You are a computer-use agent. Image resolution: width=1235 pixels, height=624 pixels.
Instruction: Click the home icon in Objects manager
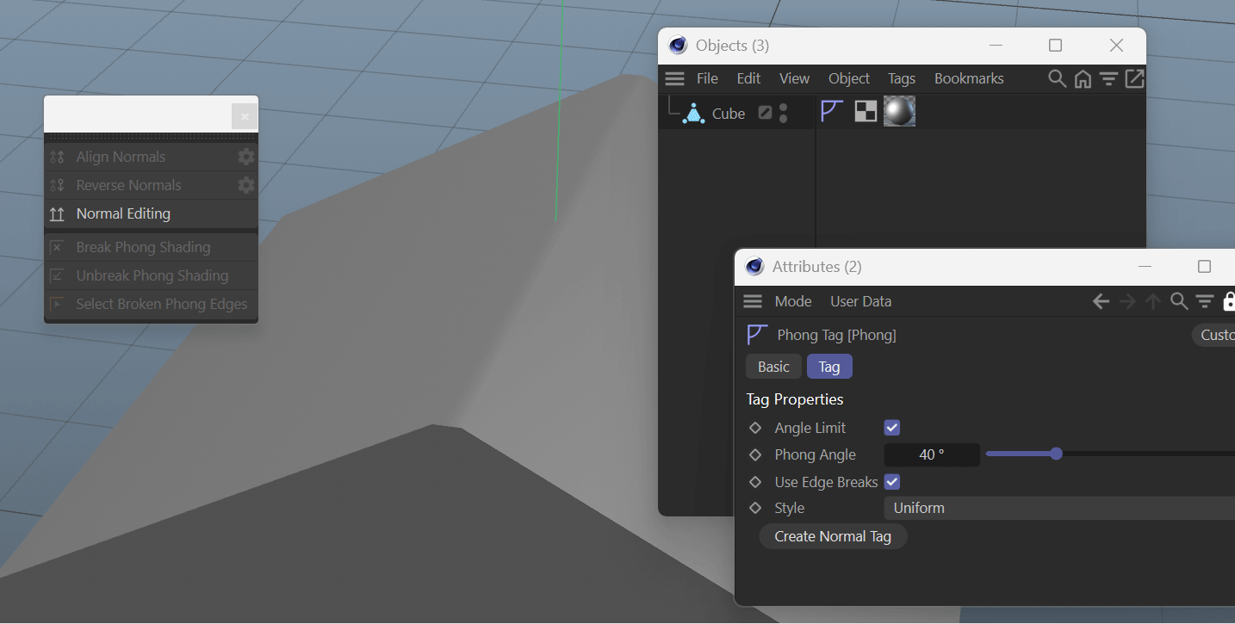[1083, 78]
